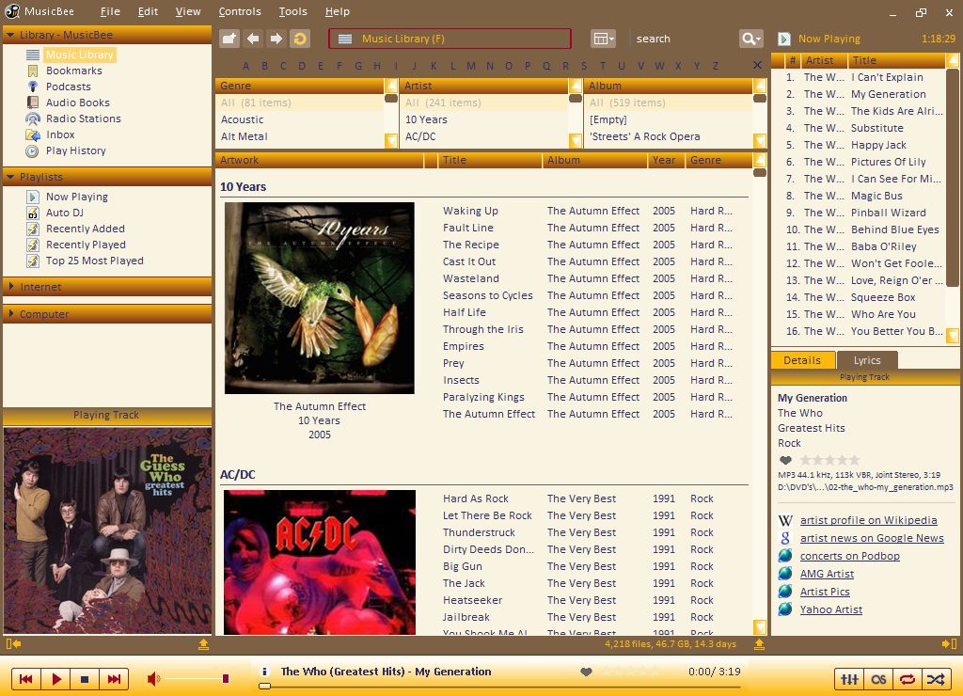This screenshot has width=963, height=696.
Task: Skip to the next track in player bar
Action: tap(114, 679)
